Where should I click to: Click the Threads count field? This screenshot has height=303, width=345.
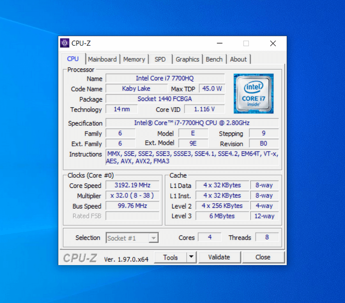tap(267, 237)
